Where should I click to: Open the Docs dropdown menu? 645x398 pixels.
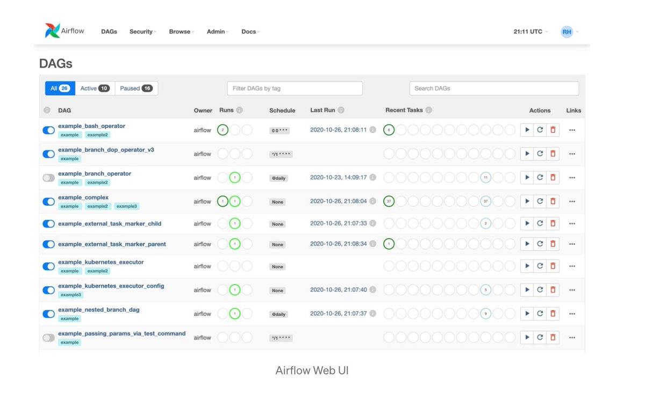point(250,32)
